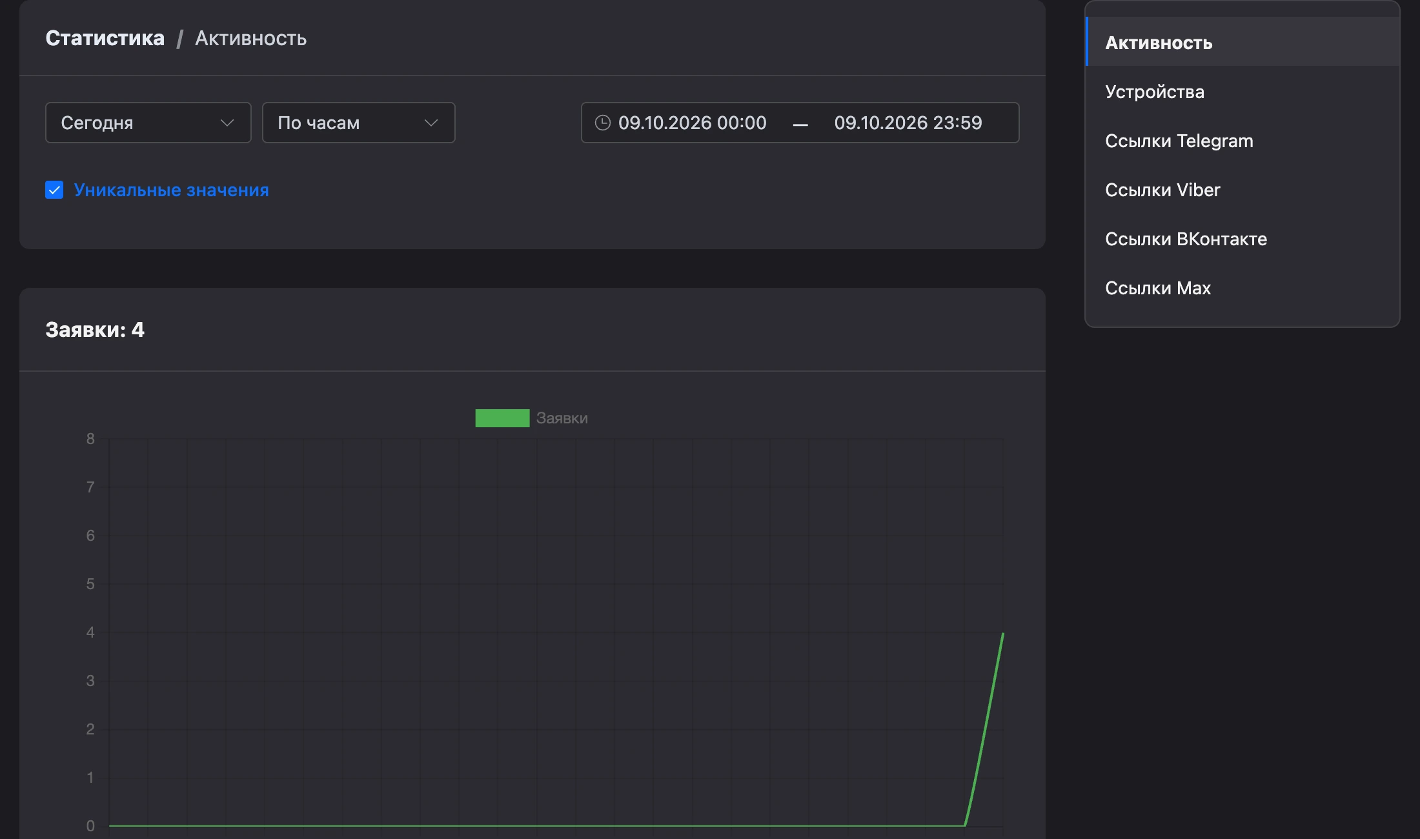Click the chart line peak at value 4
Screen dimensions: 1420x839
(x=1002, y=633)
